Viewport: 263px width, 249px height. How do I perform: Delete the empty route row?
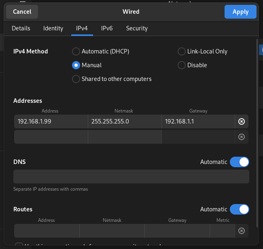(242, 231)
